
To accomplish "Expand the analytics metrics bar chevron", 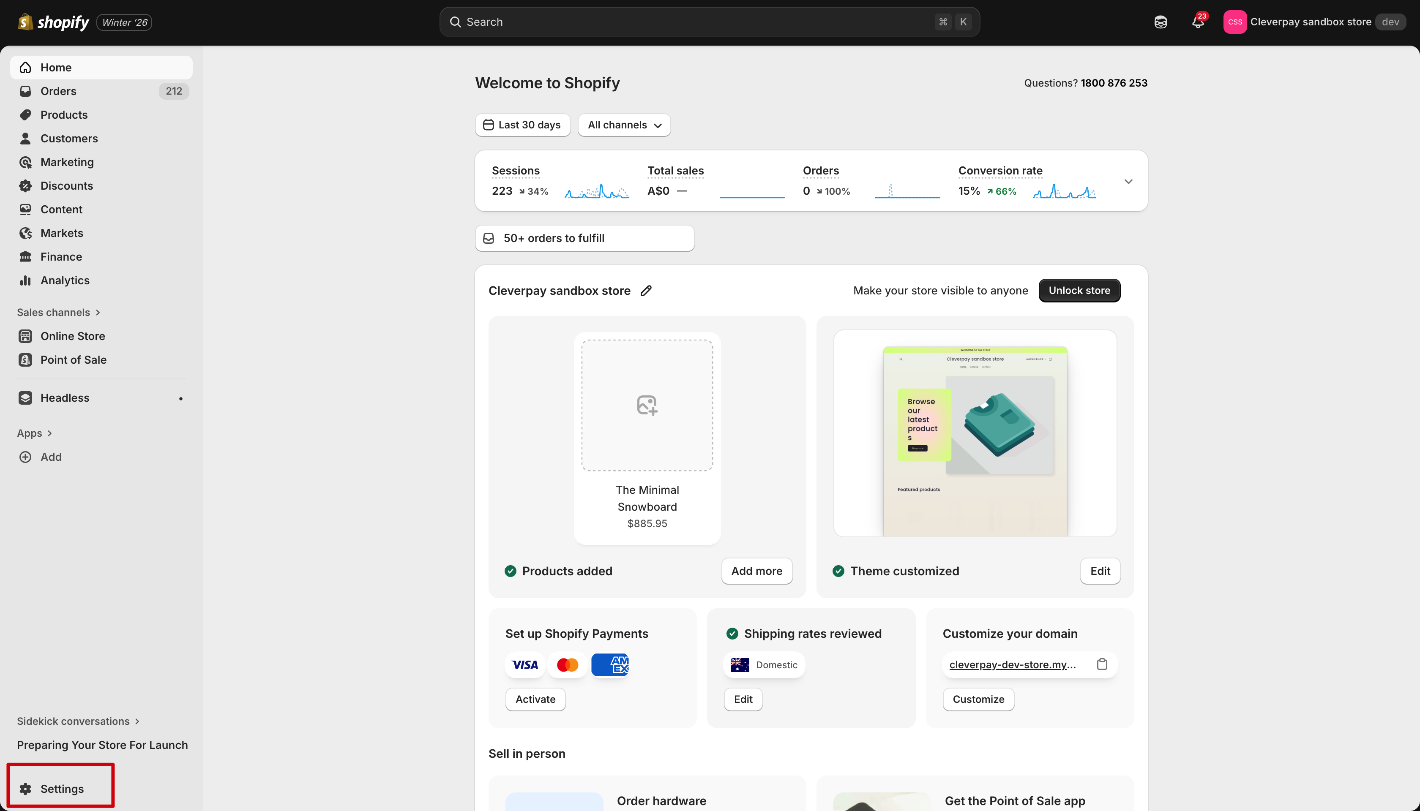I will click(x=1128, y=182).
